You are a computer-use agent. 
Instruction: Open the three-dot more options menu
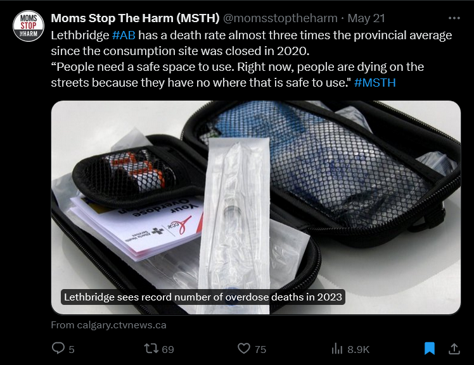click(x=454, y=18)
